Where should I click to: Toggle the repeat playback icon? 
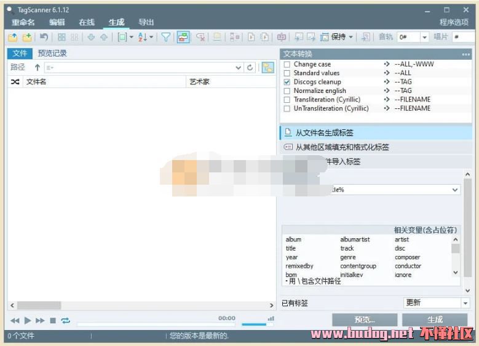tap(65, 321)
